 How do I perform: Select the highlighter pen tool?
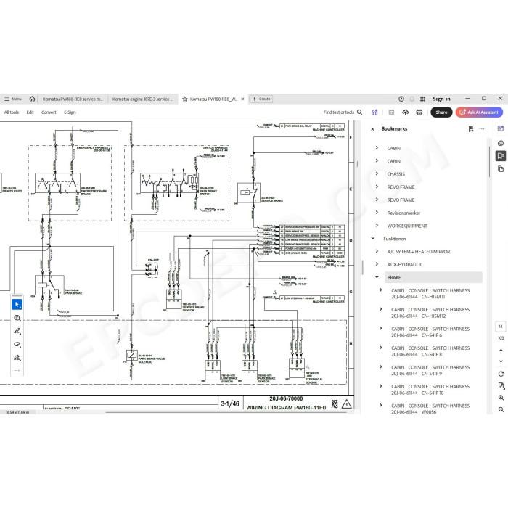click(x=17, y=331)
